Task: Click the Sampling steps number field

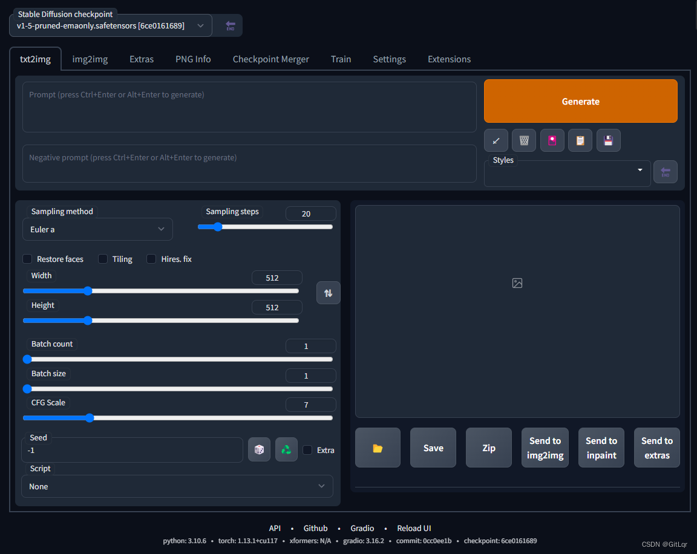Action: click(310, 213)
